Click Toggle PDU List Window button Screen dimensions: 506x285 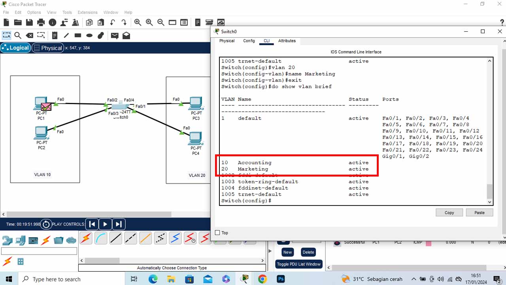point(299,264)
